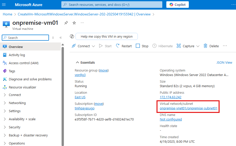Open Diagnose and solve problems

click(31, 79)
